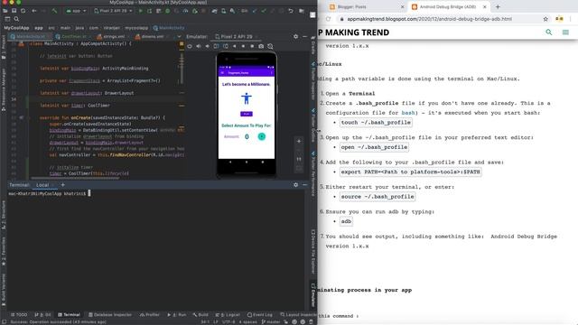Click the back navigation arrow in toolbar
Image resolution: width=578 pixels, height=325 pixels.
pos(34,11)
